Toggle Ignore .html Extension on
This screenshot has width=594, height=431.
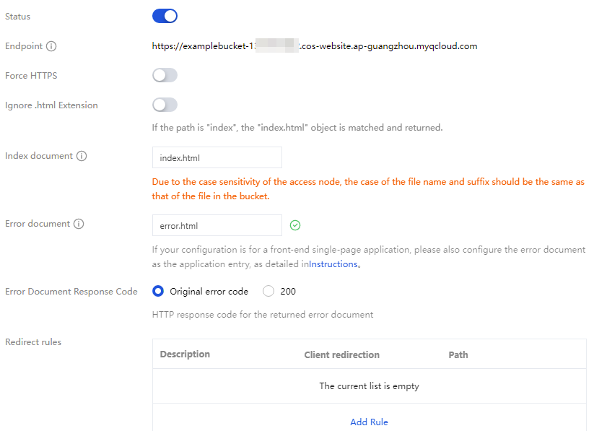[x=165, y=105]
